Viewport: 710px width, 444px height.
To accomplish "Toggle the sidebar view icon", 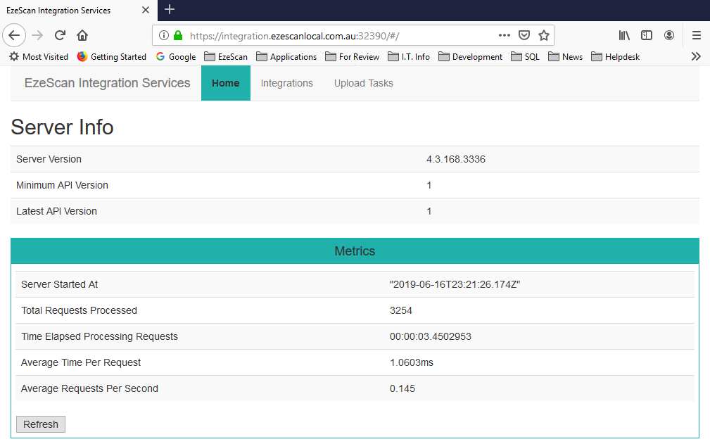I will click(x=646, y=35).
